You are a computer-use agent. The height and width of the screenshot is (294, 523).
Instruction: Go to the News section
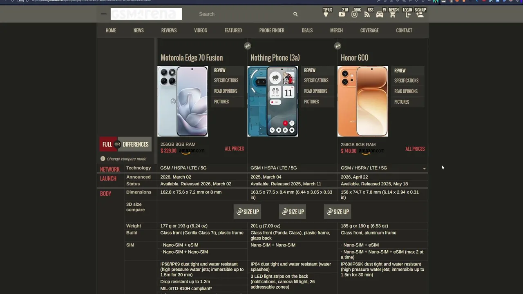click(x=139, y=30)
